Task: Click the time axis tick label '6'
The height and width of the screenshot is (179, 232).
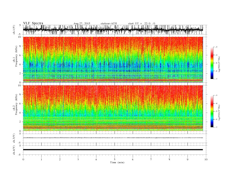Action: point(133,159)
